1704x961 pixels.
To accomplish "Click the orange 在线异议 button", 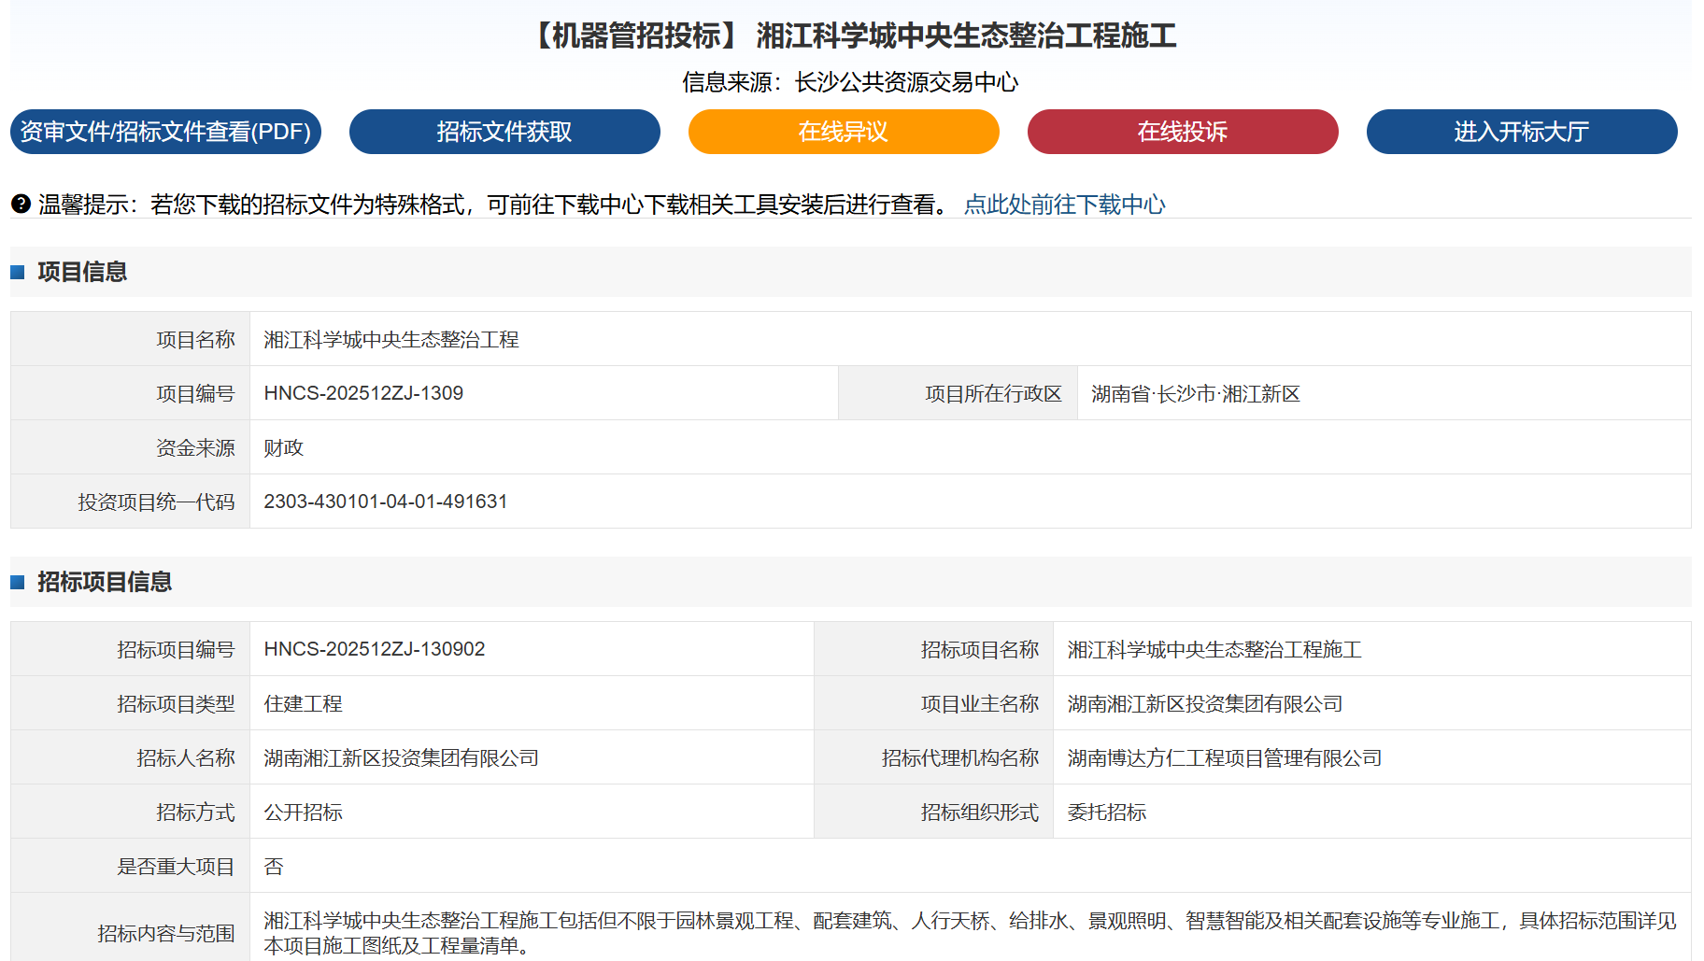I will tap(844, 132).
